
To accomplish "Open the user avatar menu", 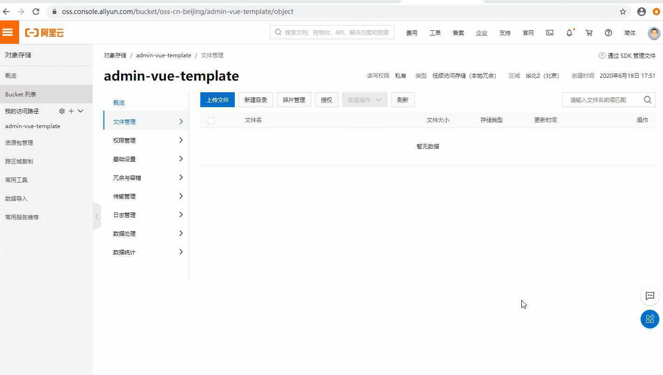I will pos(654,33).
